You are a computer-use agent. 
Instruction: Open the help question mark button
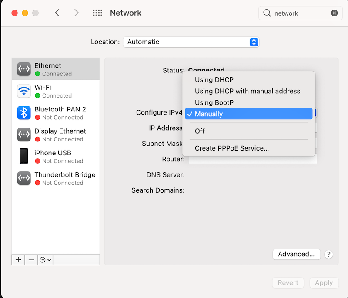(329, 255)
